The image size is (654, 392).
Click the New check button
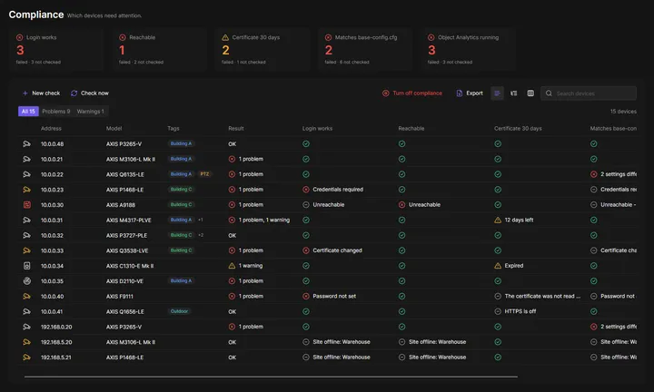pos(41,93)
